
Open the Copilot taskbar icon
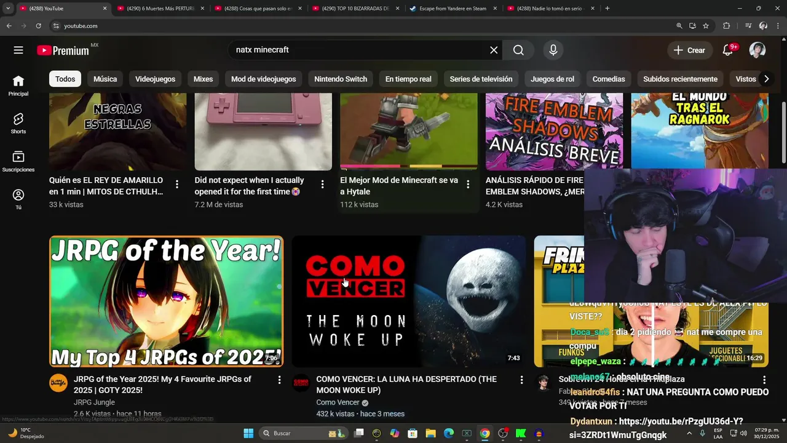point(395,433)
